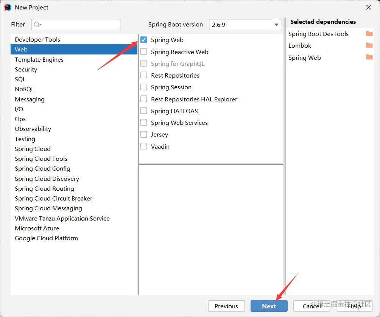
Task: Select the Web category
Action: tap(74, 50)
